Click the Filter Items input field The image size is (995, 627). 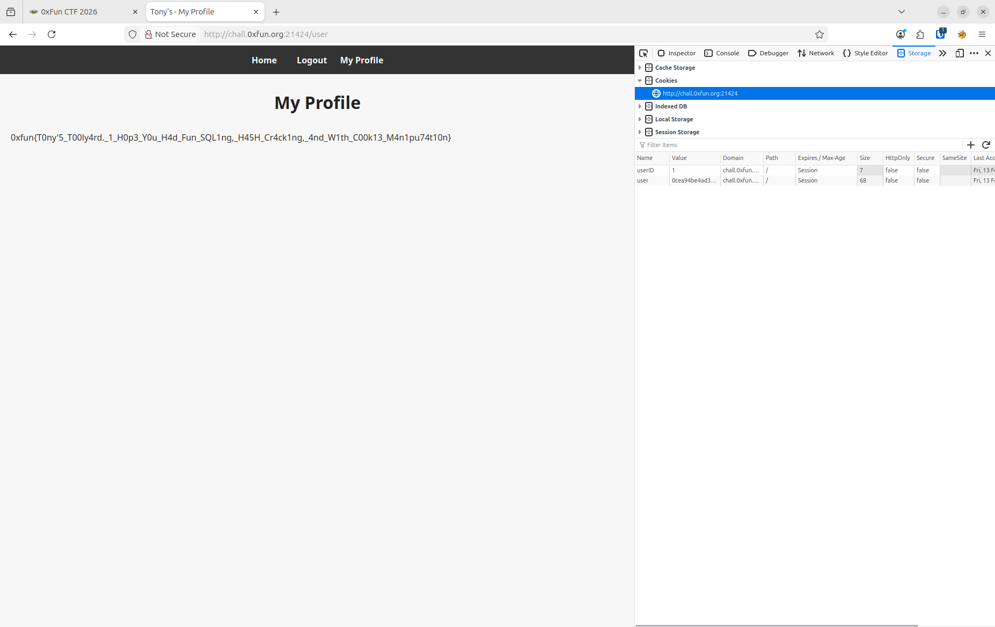tap(800, 145)
